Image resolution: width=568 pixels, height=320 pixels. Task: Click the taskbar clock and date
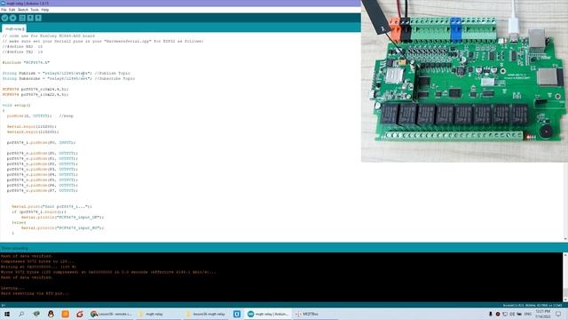542,314
